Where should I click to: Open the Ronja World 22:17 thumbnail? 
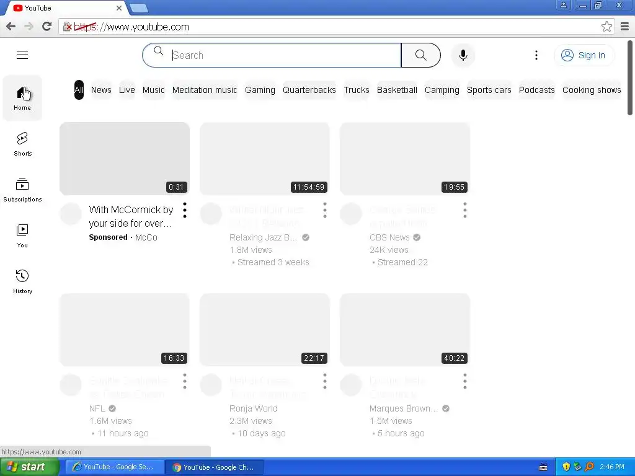265,330
